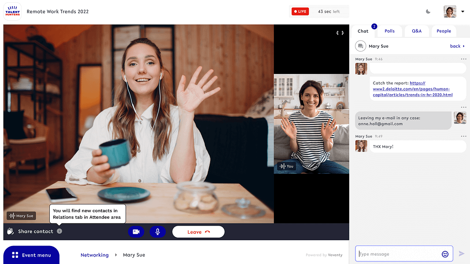Viewport: 470px width, 264px height.
Task: Select your self-view video tile
Action: coord(311,124)
